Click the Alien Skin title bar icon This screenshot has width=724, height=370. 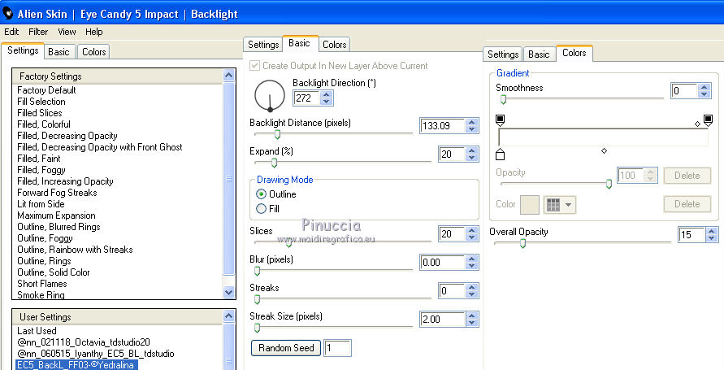click(x=7, y=13)
